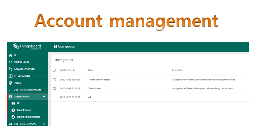Click the User groups header breadcrumb text

(66, 47)
